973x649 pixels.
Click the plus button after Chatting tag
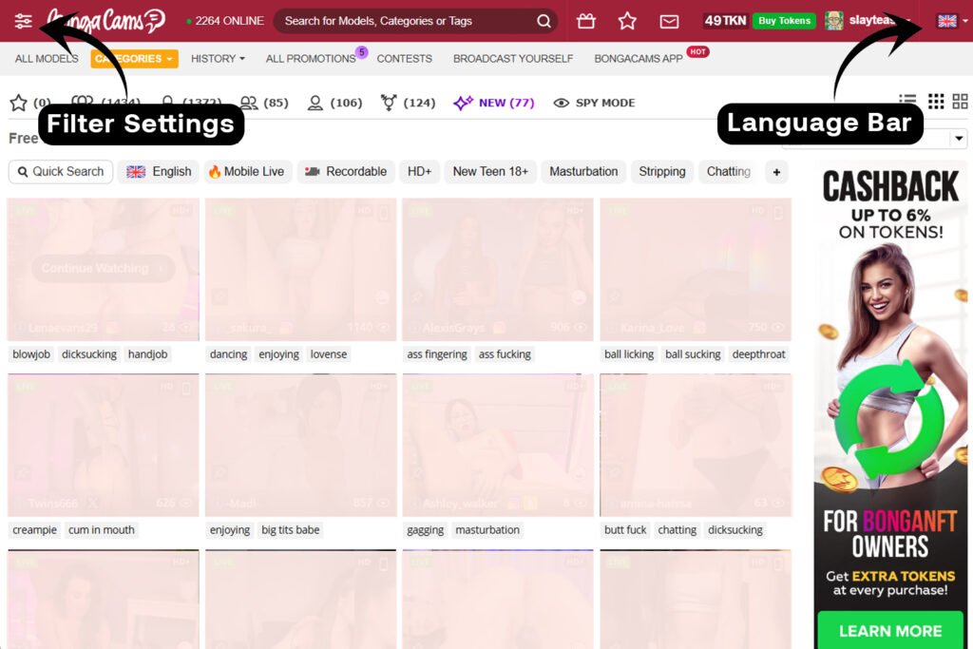(x=776, y=172)
